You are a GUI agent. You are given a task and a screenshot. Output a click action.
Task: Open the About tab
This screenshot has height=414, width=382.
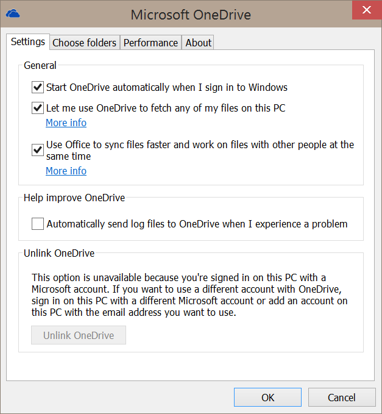(x=198, y=43)
